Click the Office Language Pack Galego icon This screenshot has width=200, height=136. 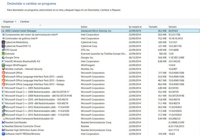coord(3,84)
